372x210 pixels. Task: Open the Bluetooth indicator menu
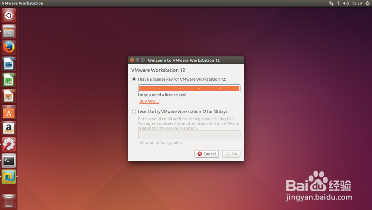(338, 3)
